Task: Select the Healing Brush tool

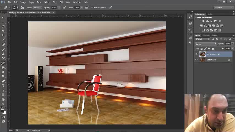Action: tap(3, 45)
